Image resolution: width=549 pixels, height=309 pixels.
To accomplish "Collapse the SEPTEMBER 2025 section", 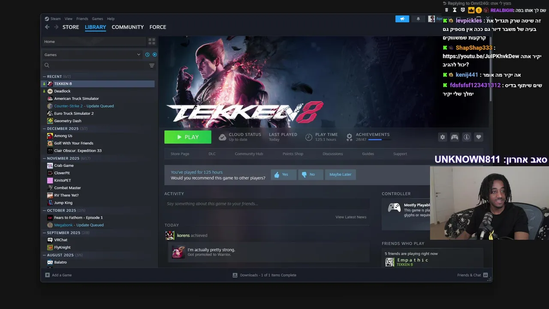I will pyautogui.click(x=44, y=233).
